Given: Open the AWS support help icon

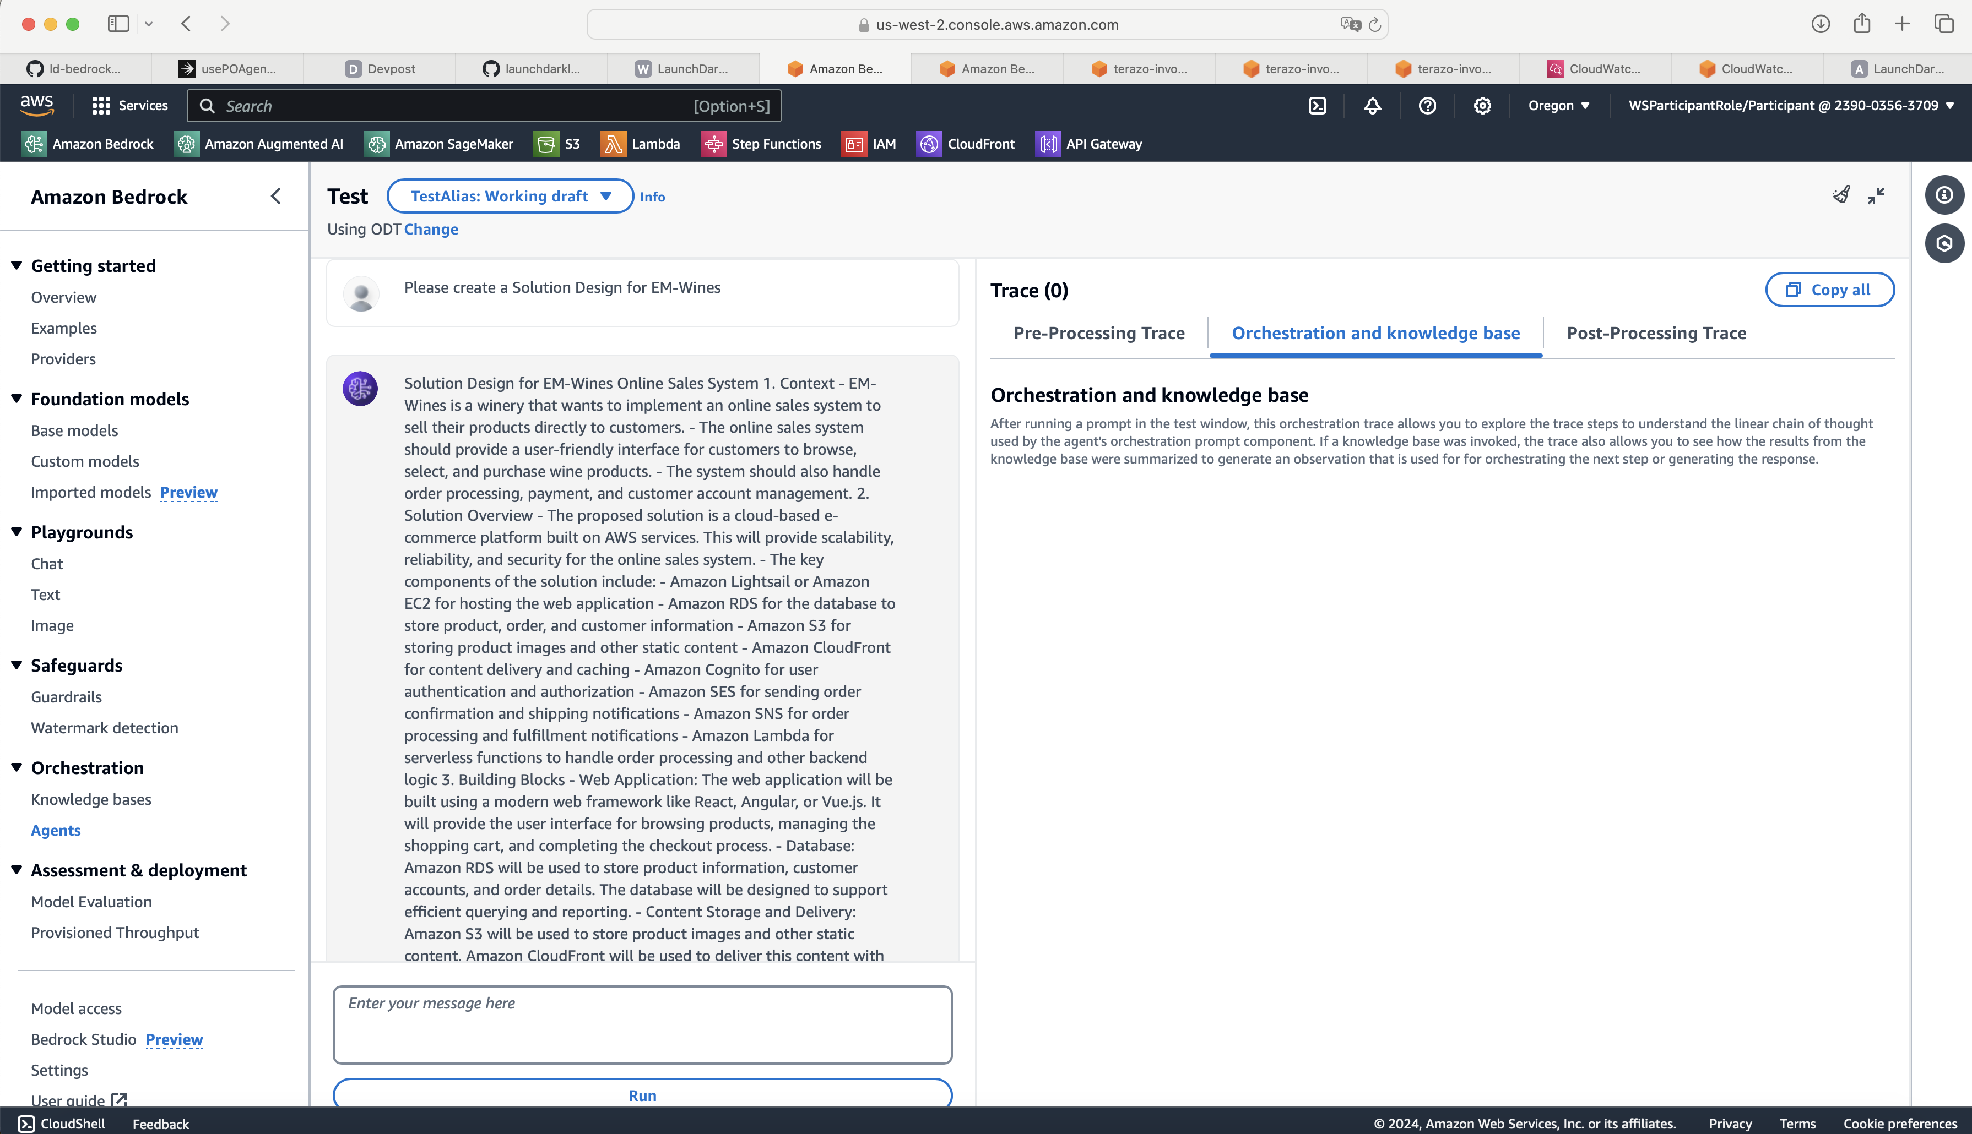Looking at the screenshot, I should point(1427,106).
